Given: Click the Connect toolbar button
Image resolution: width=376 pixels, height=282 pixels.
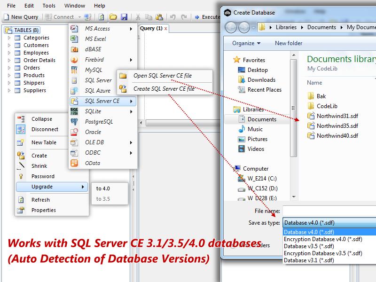Looking at the screenshot, I should click(x=60, y=17).
